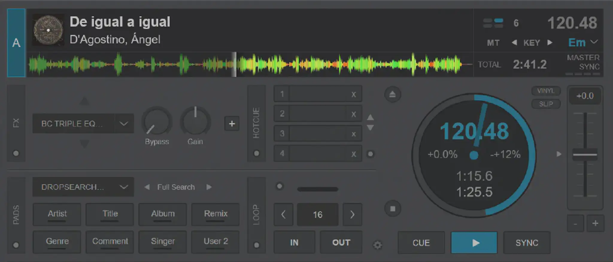Select the Genre pad
This screenshot has height=262, width=613.
coord(57,241)
